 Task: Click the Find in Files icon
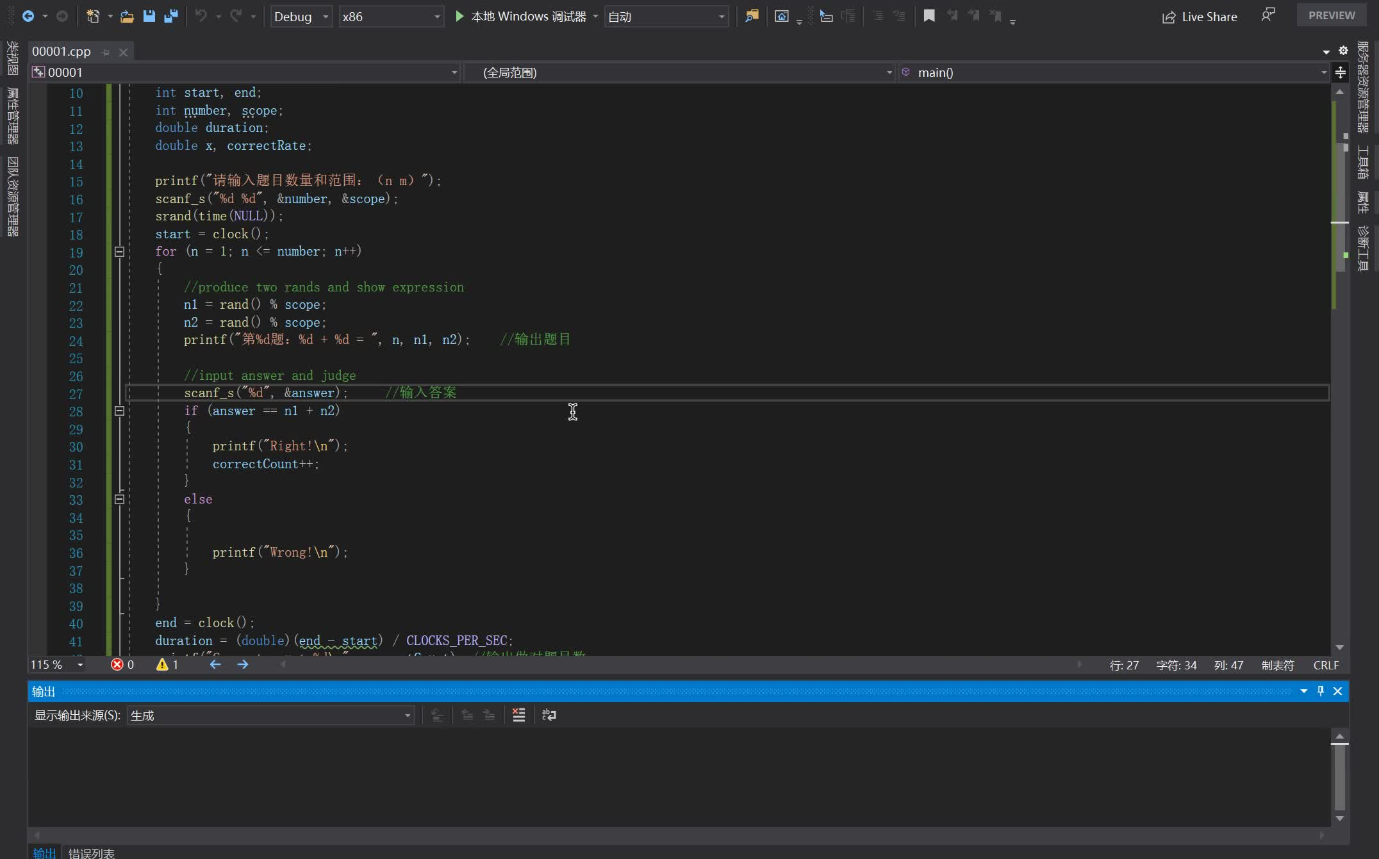(x=752, y=16)
